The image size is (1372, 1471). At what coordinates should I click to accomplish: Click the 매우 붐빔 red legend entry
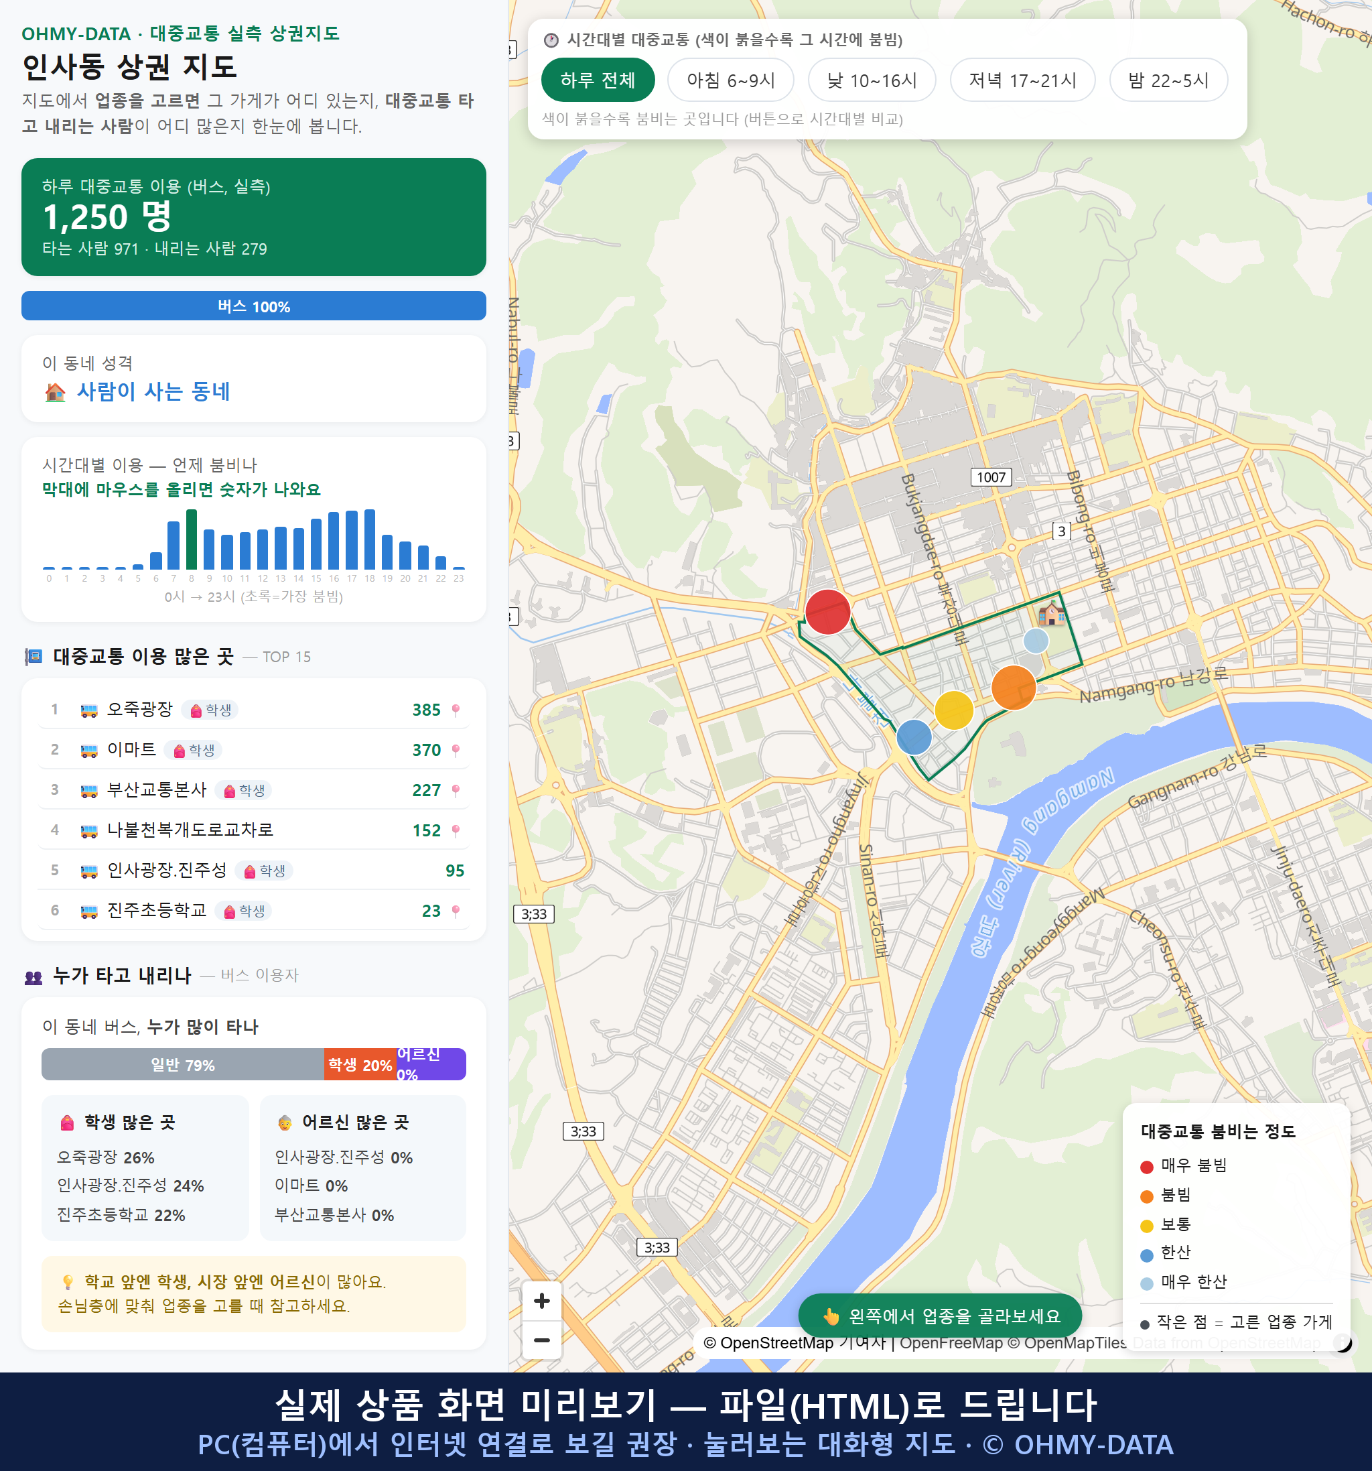(x=1183, y=1165)
